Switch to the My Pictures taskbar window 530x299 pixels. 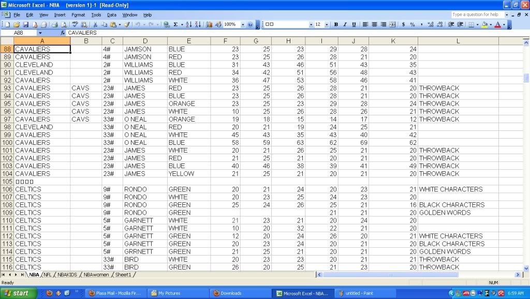point(179,293)
